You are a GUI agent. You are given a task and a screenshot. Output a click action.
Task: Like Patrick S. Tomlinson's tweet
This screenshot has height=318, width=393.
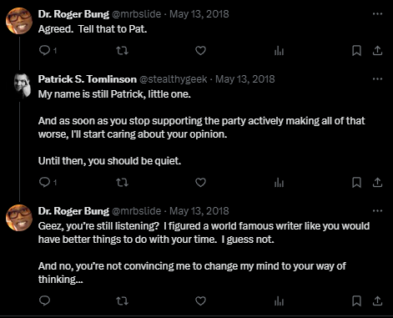pyautogui.click(x=200, y=183)
